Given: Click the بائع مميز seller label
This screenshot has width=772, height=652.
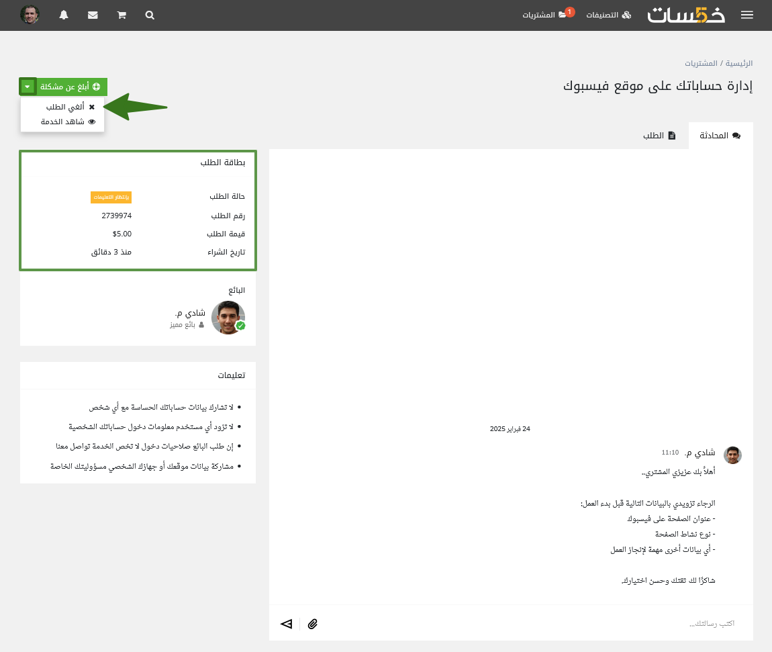Looking at the screenshot, I should (x=187, y=324).
